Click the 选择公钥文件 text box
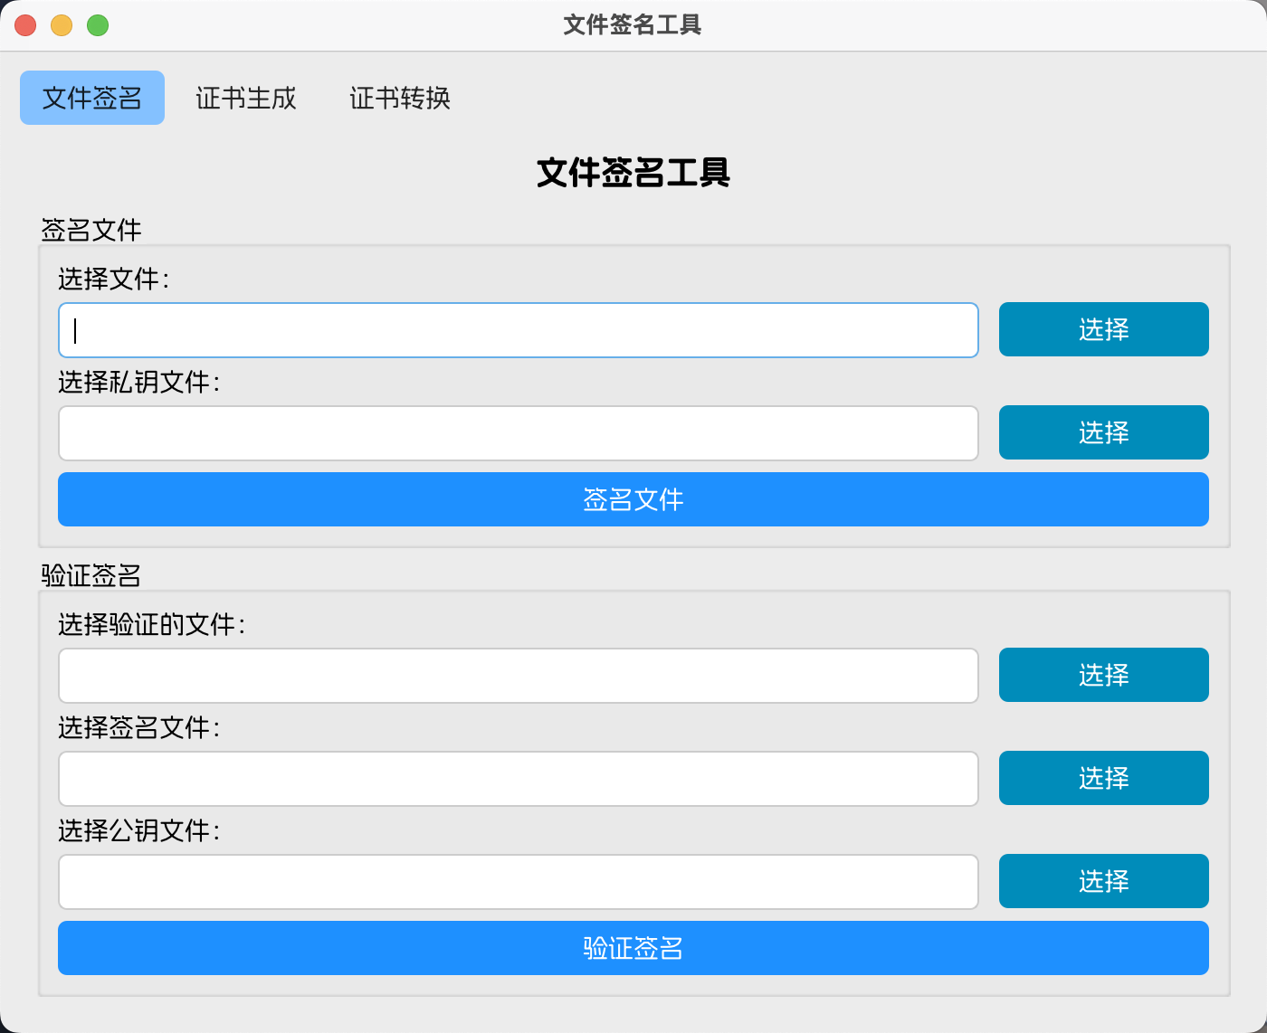 519,882
